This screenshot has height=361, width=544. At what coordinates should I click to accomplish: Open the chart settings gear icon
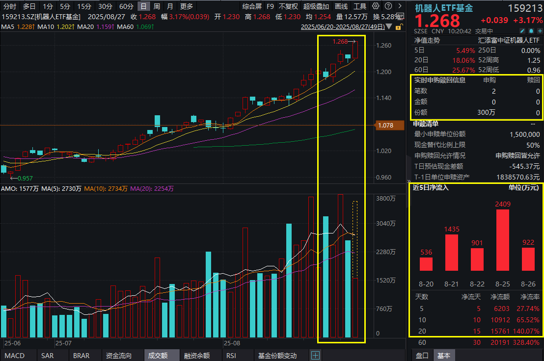376,6
